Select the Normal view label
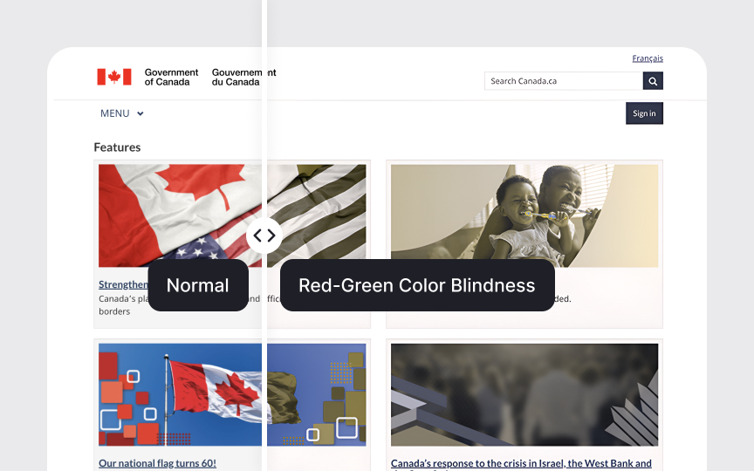The image size is (754, 471). pyautogui.click(x=198, y=285)
